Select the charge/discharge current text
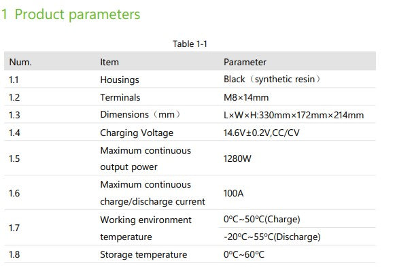The image size is (395, 274). point(153,201)
